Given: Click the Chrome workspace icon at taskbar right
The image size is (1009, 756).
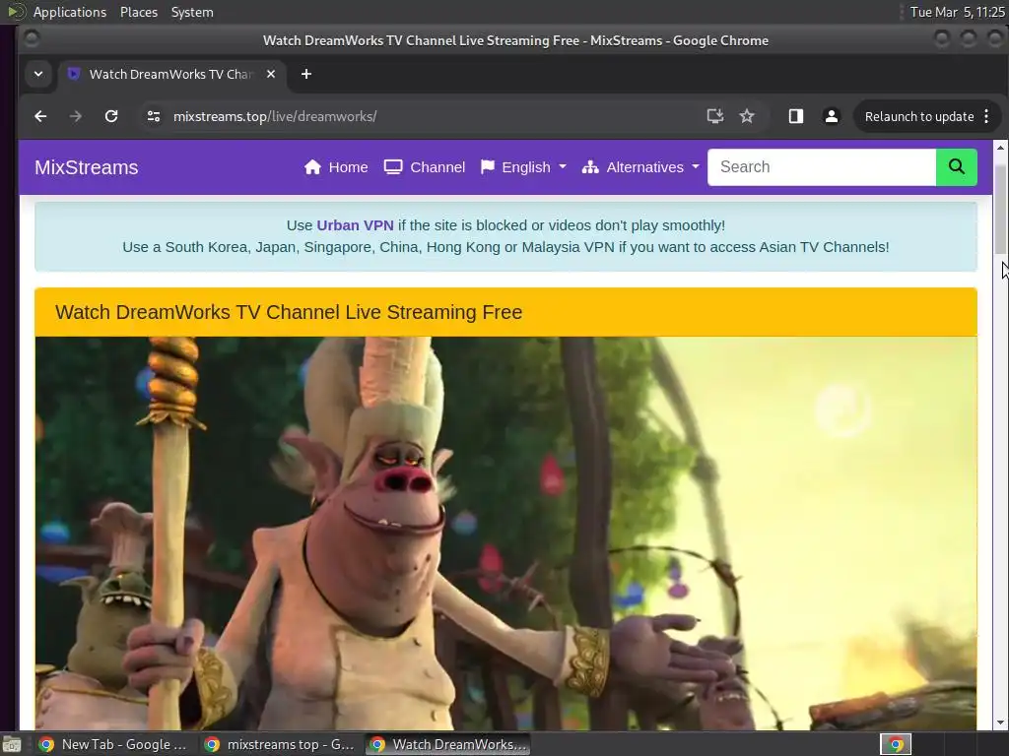Looking at the screenshot, I should 896,744.
